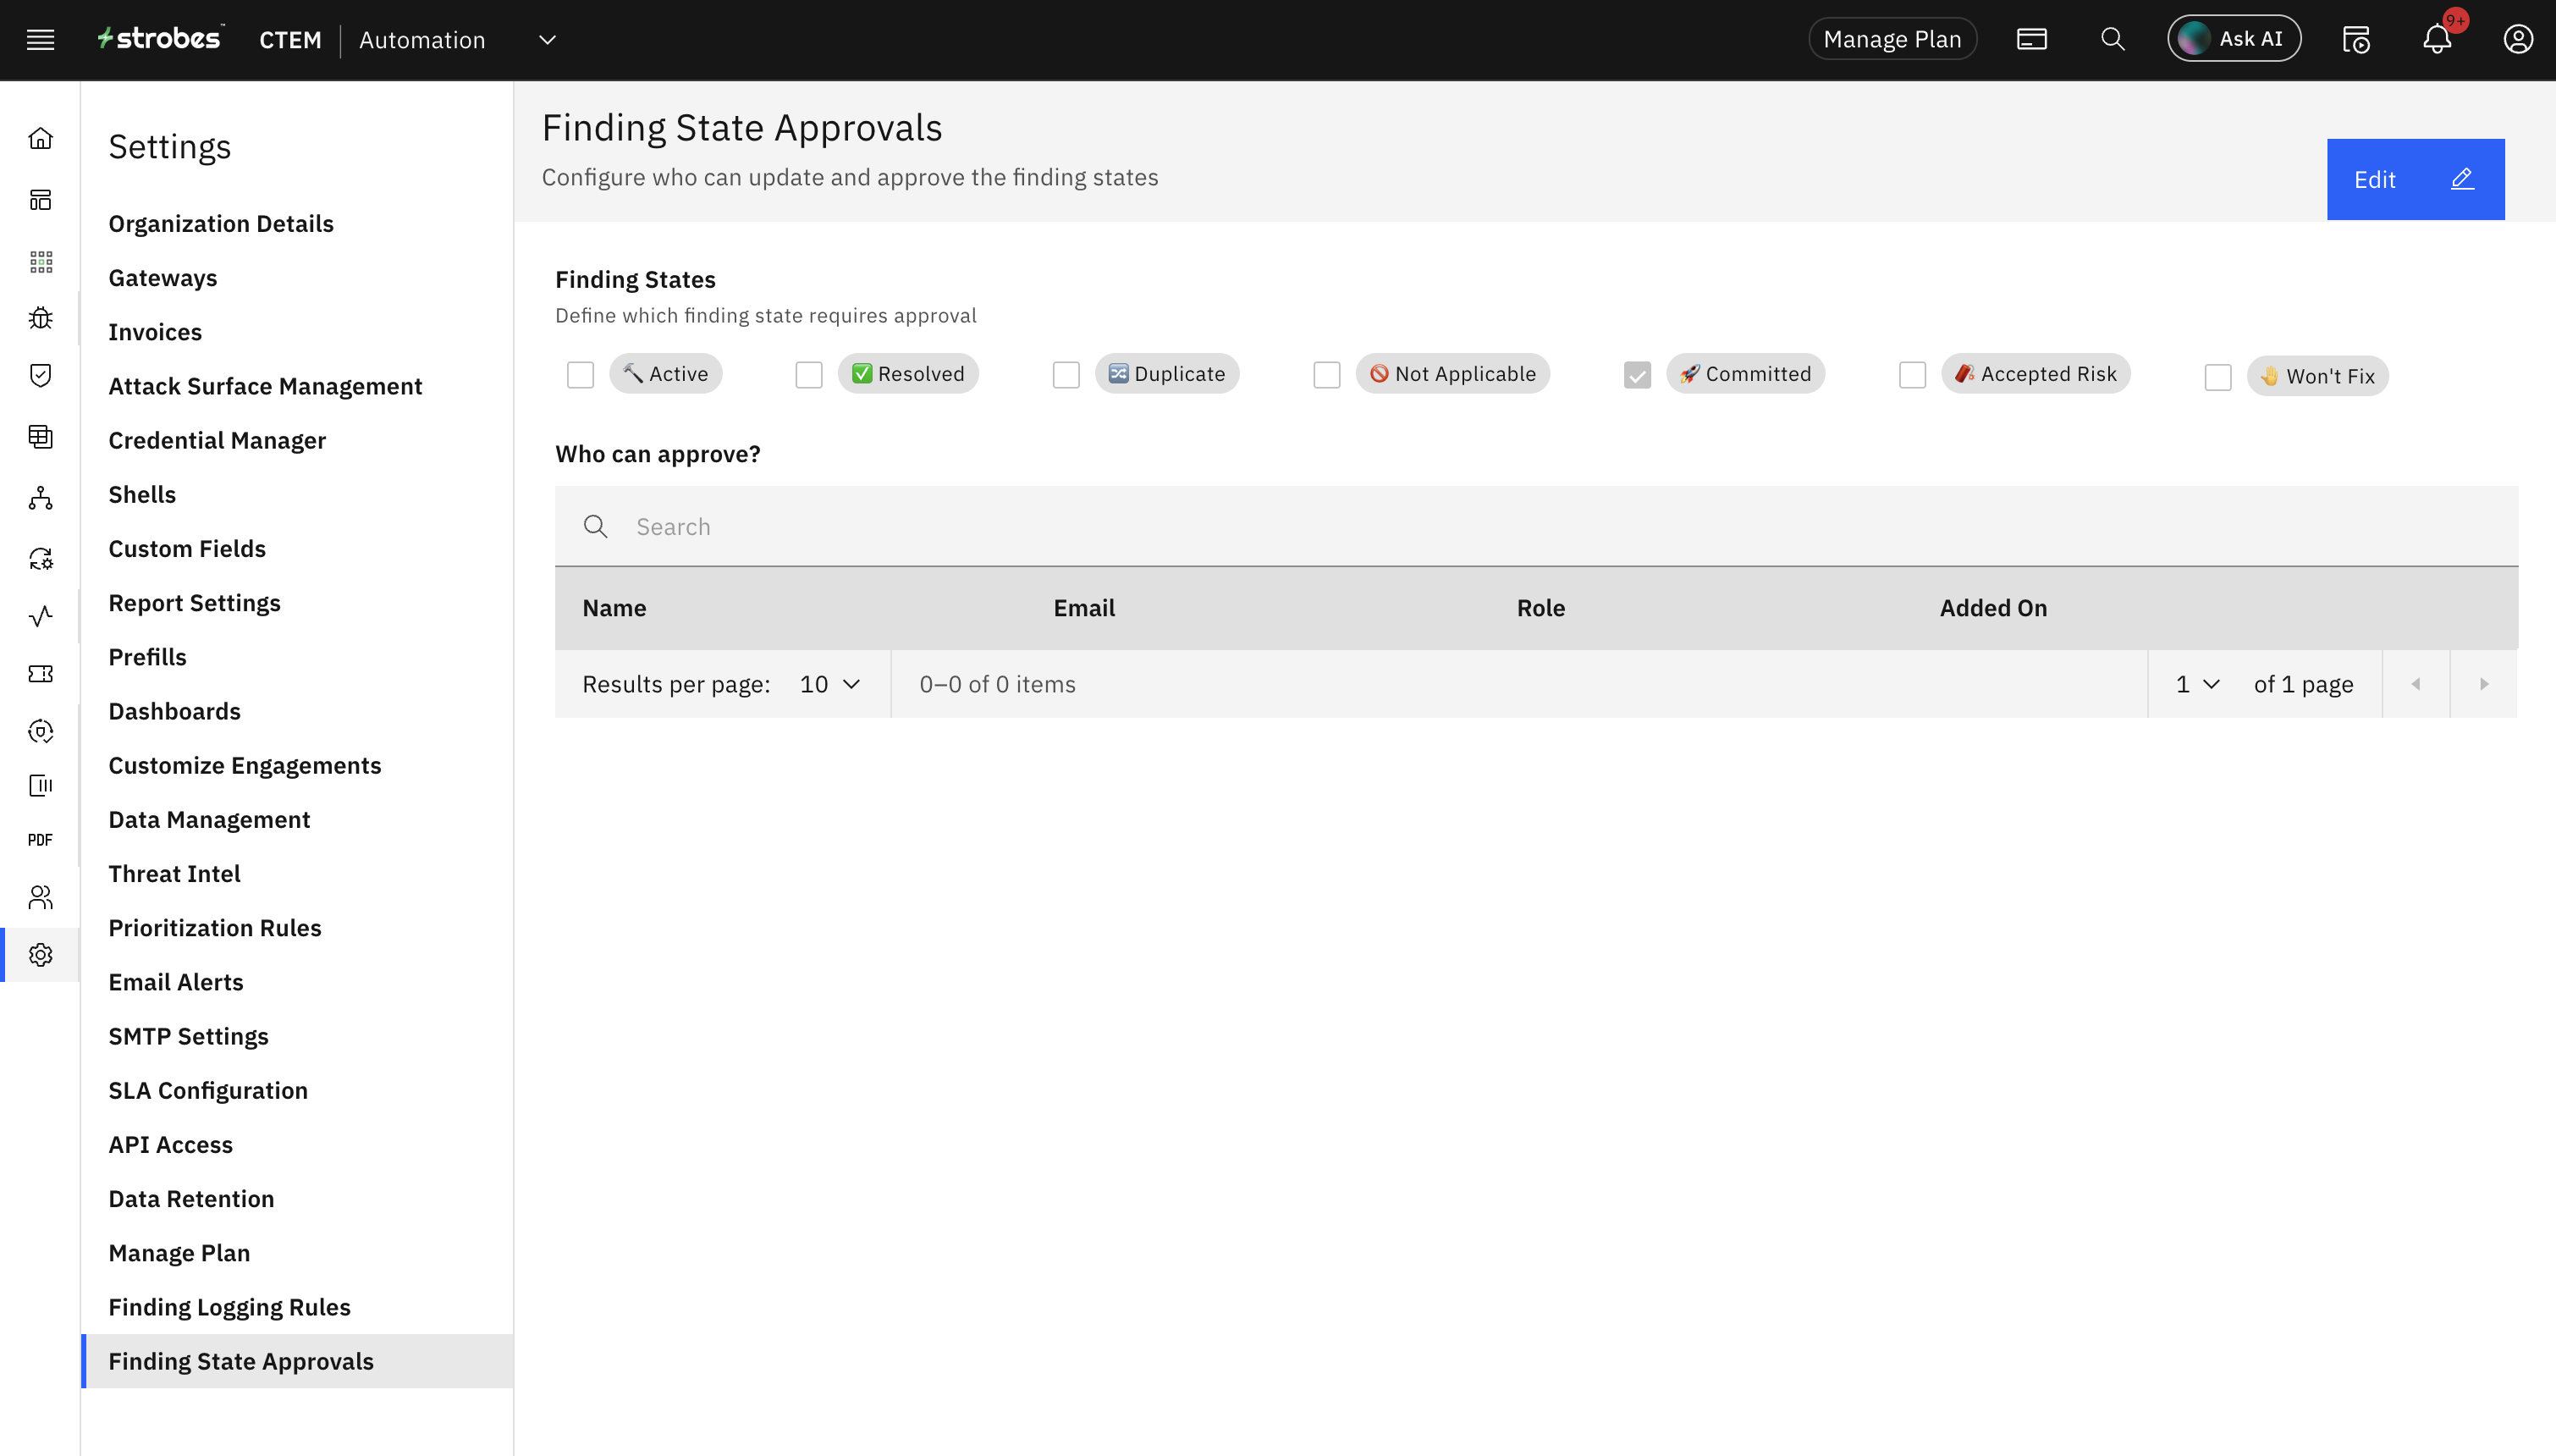Open the hamburger menu icon

[40, 40]
